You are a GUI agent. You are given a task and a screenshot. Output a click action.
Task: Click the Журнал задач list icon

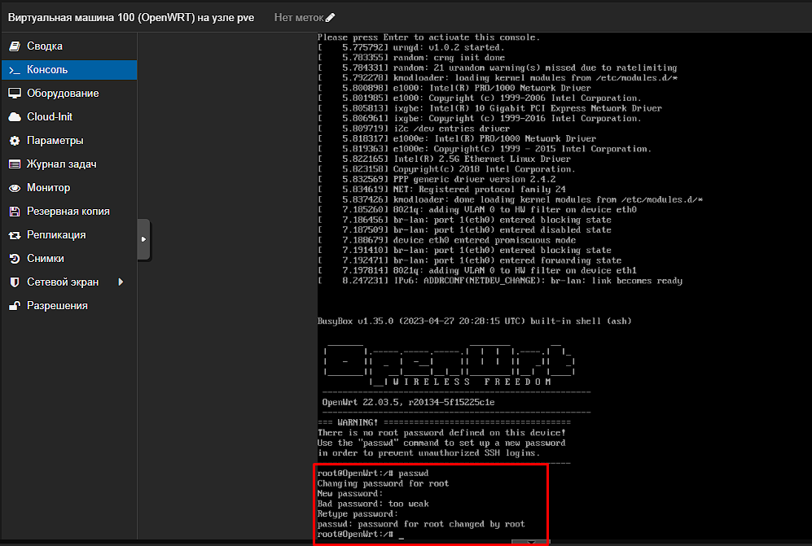[x=15, y=164]
